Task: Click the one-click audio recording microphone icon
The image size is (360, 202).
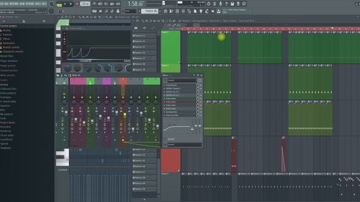Action: pos(220,4)
